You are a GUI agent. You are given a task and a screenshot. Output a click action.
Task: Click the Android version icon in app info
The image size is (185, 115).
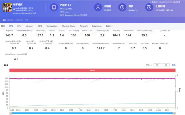coord(14,9)
